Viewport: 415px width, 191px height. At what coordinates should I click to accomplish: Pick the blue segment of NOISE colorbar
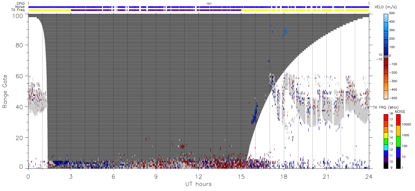398,152
